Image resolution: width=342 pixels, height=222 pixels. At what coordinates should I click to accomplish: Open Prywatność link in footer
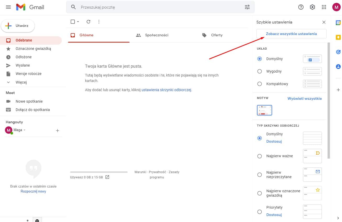tap(158, 172)
